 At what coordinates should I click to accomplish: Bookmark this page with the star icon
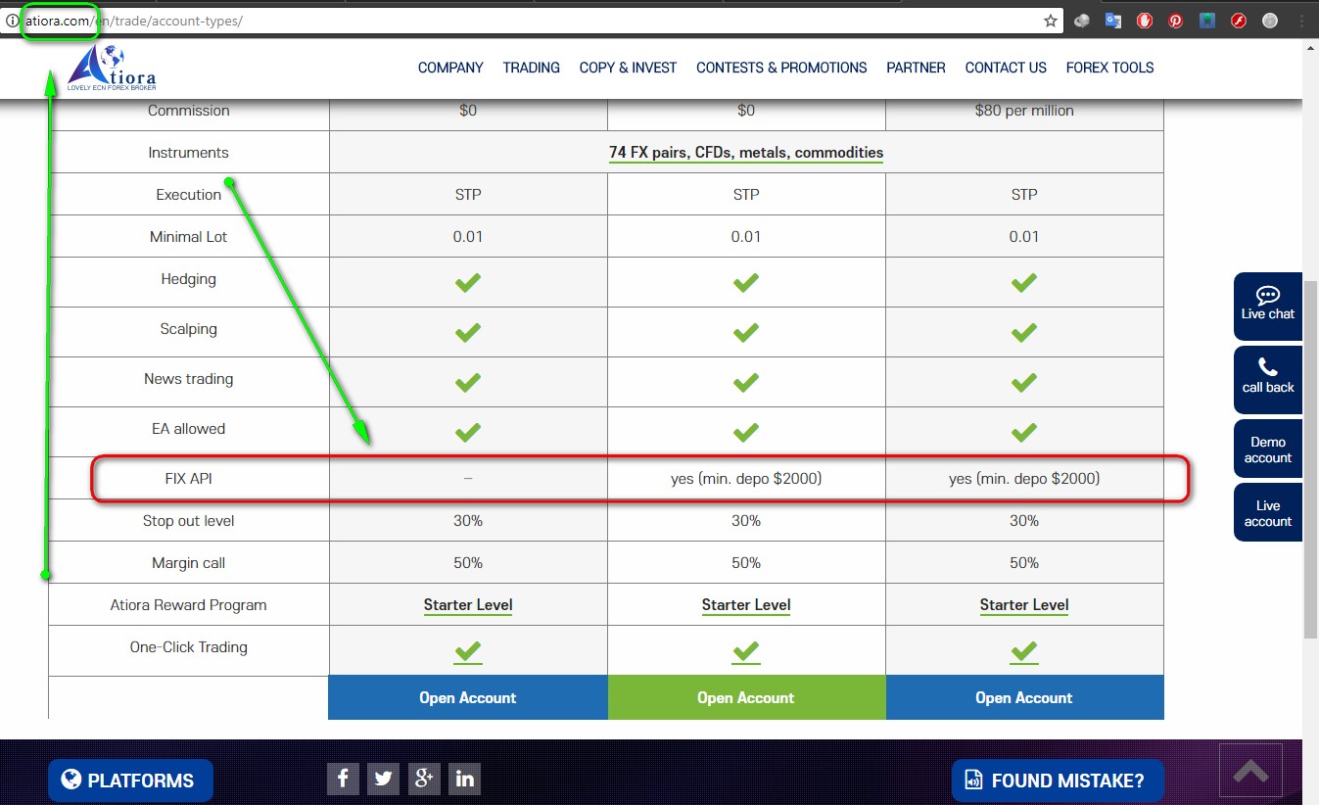point(1051,21)
